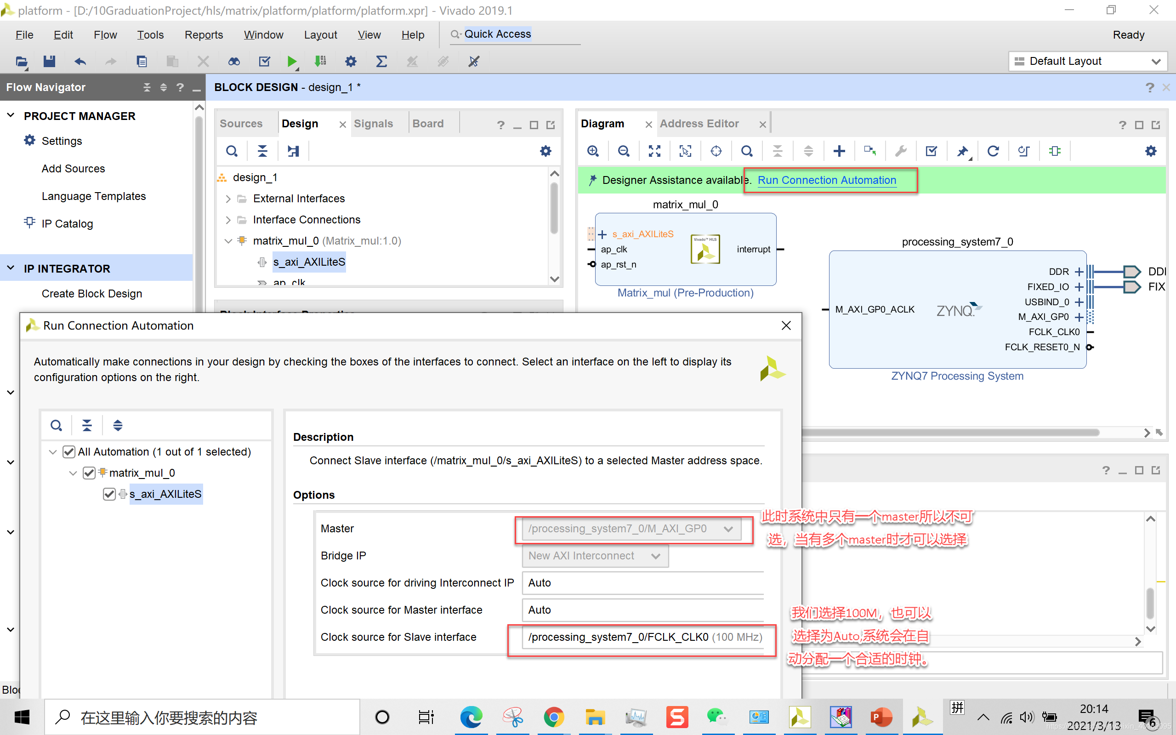Click the green Run Synthesis play icon
The image size is (1176, 735).
coord(291,61)
